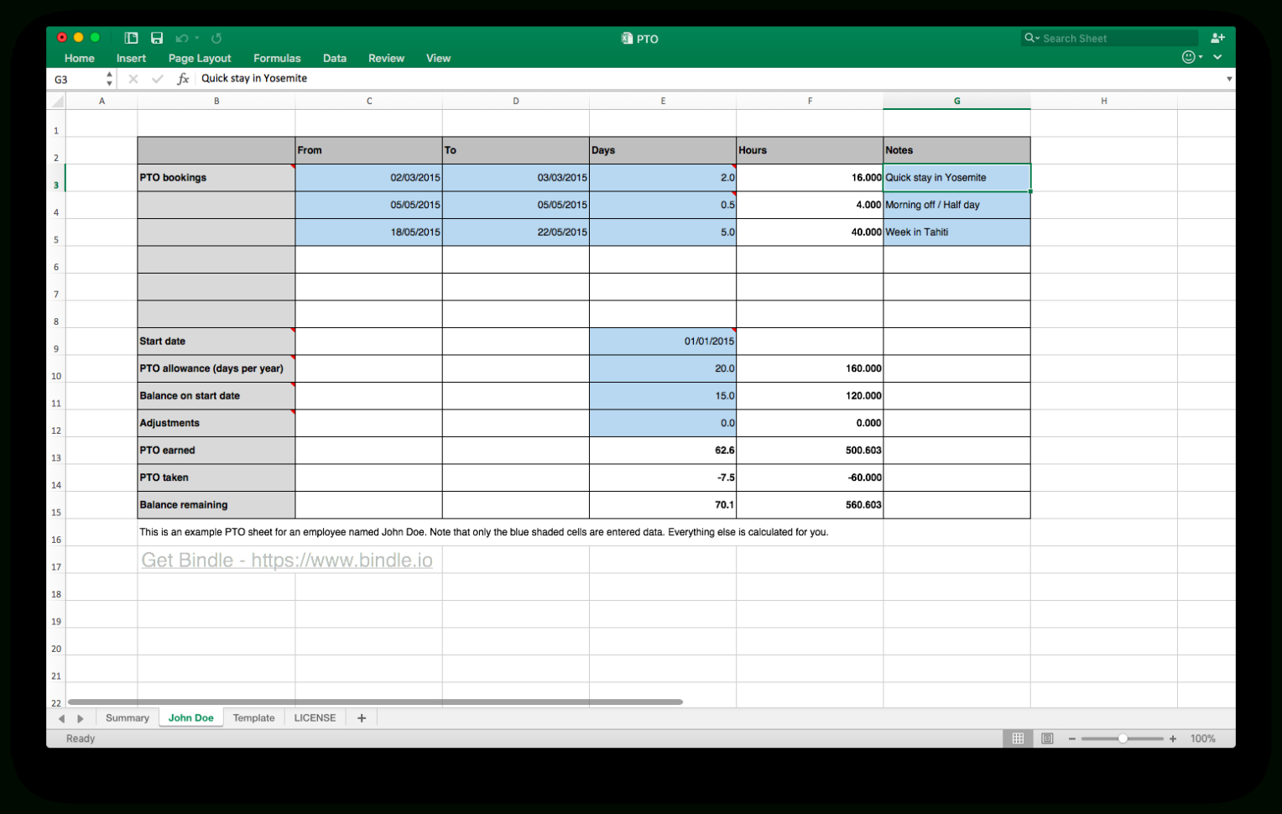Click the Redo icon
1282x814 pixels.
coord(216,38)
